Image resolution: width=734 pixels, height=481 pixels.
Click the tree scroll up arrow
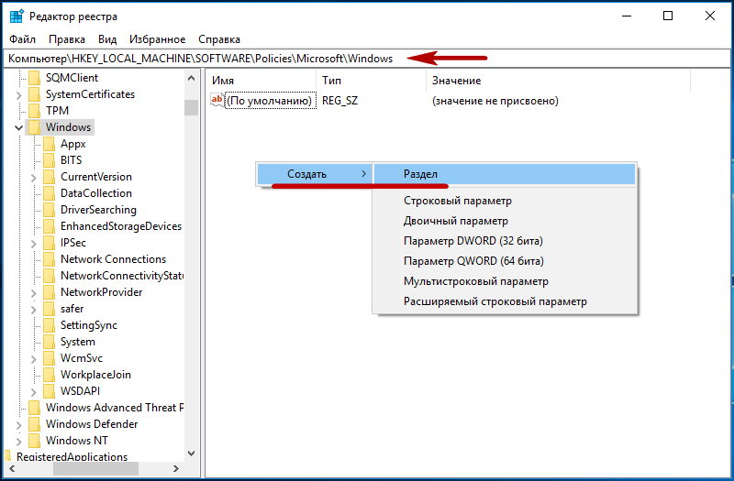191,78
